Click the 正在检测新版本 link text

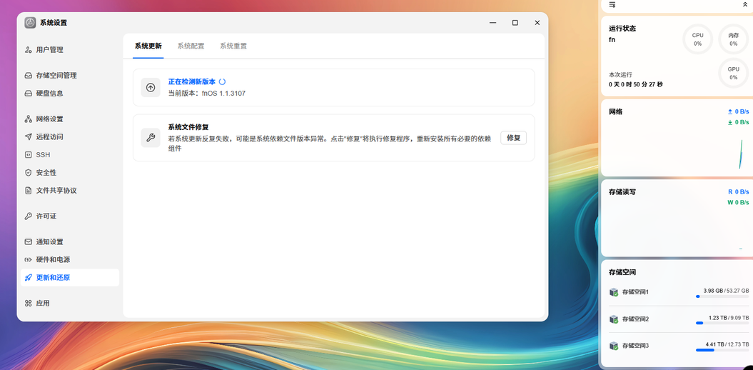pos(191,81)
